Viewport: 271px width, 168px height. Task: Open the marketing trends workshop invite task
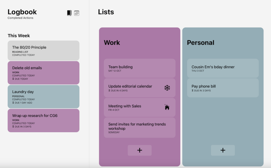[139, 128]
